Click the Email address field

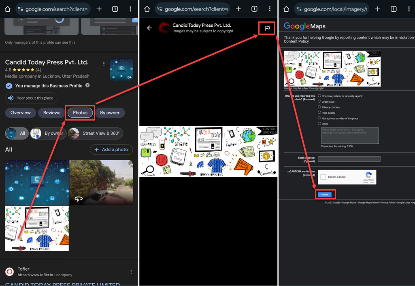pos(349,159)
